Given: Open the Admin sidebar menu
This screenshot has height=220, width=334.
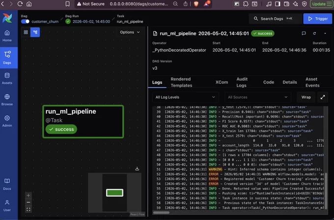Looking at the screenshot, I should click(7, 121).
